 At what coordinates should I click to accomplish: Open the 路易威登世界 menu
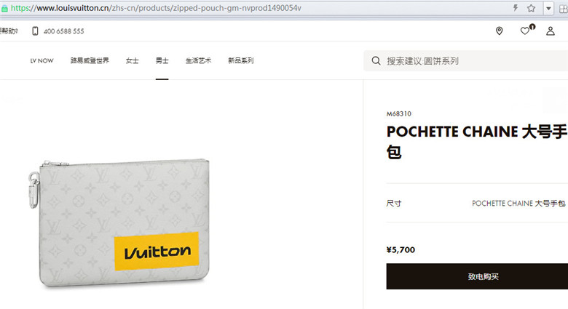click(90, 60)
